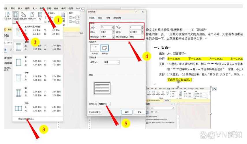Image resolution: width=247 pixels, height=144 pixels.
Task: Click Set As Default (设为默认值) button
Action: coord(95,112)
